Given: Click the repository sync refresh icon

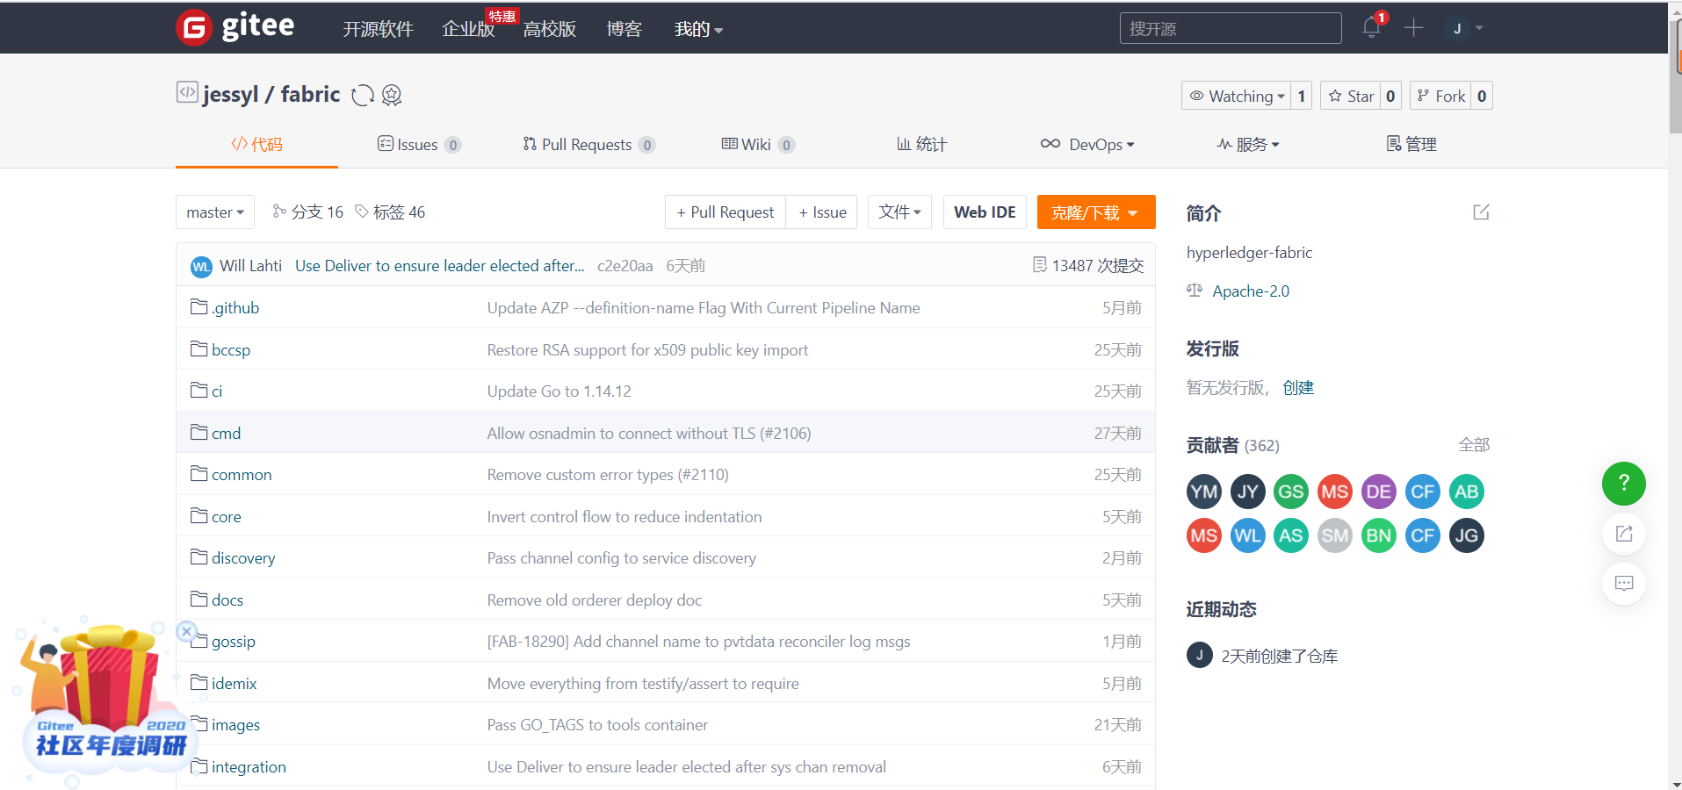Looking at the screenshot, I should pyautogui.click(x=363, y=95).
